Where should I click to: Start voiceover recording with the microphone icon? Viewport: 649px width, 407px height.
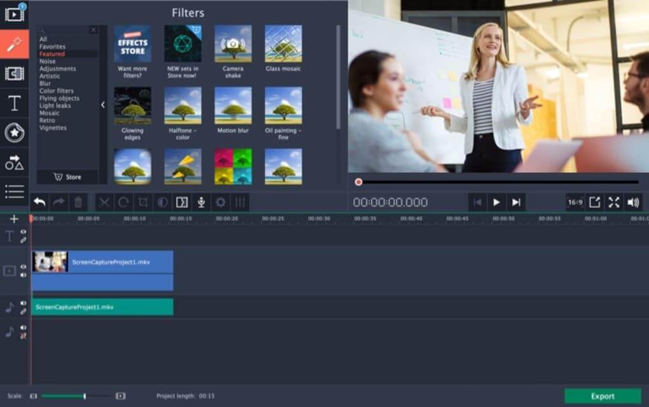[x=201, y=202]
